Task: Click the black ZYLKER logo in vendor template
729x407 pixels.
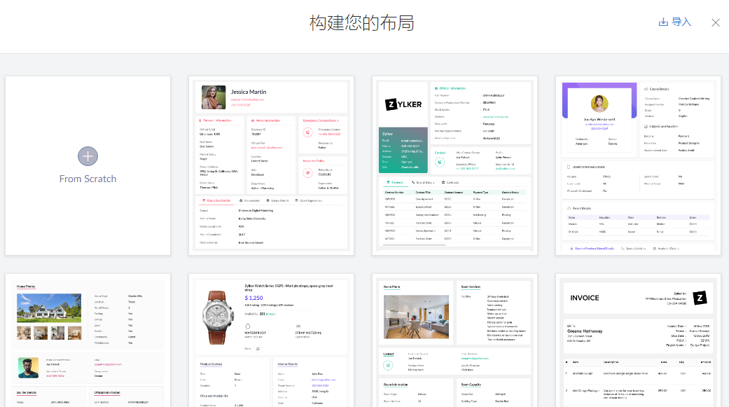Action: [403, 104]
